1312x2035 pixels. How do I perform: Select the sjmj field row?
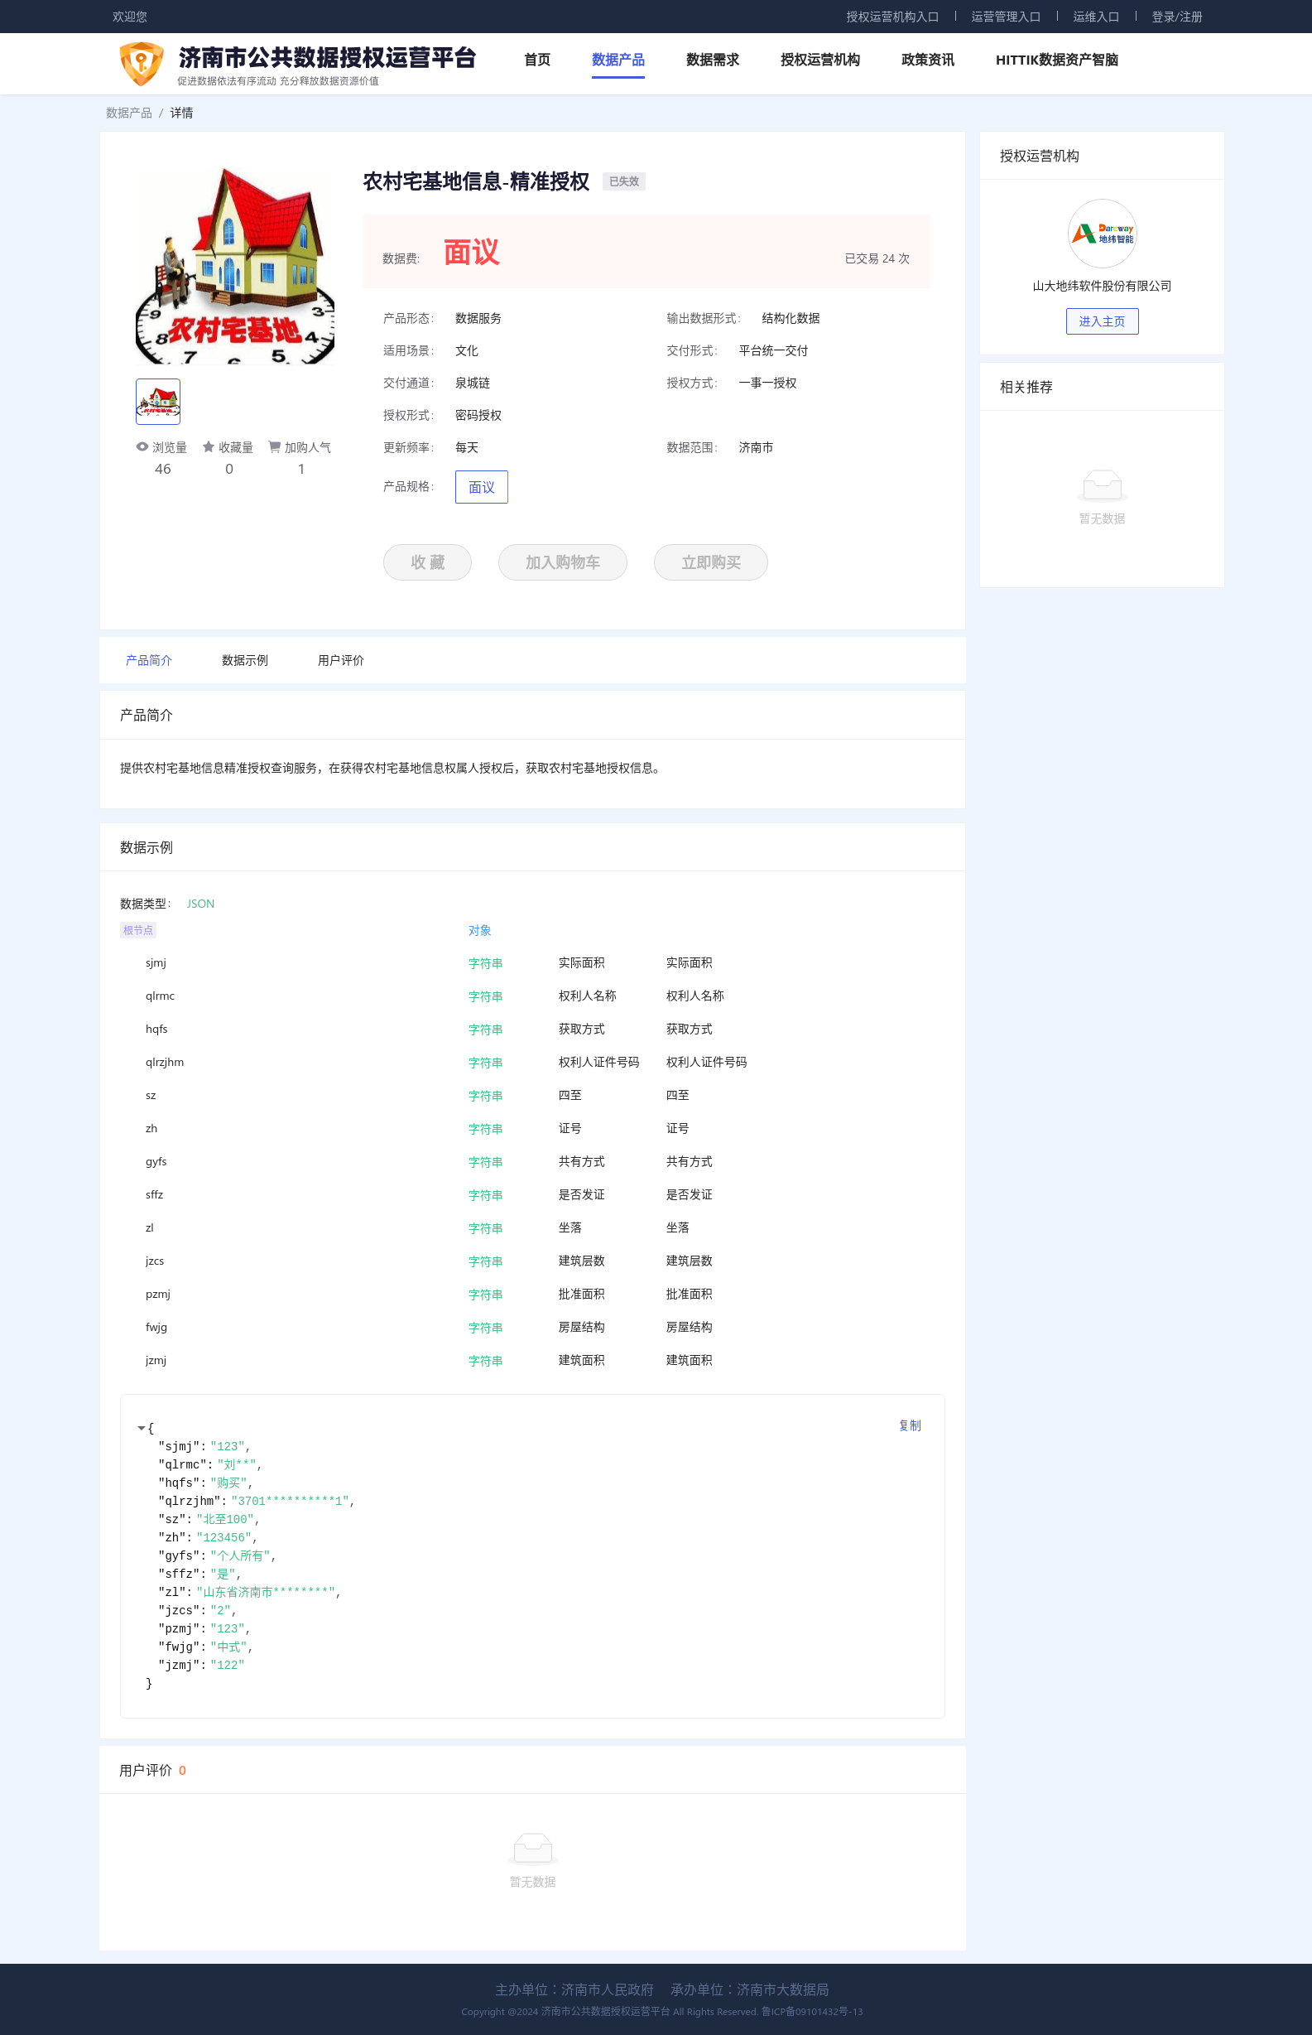click(x=532, y=963)
